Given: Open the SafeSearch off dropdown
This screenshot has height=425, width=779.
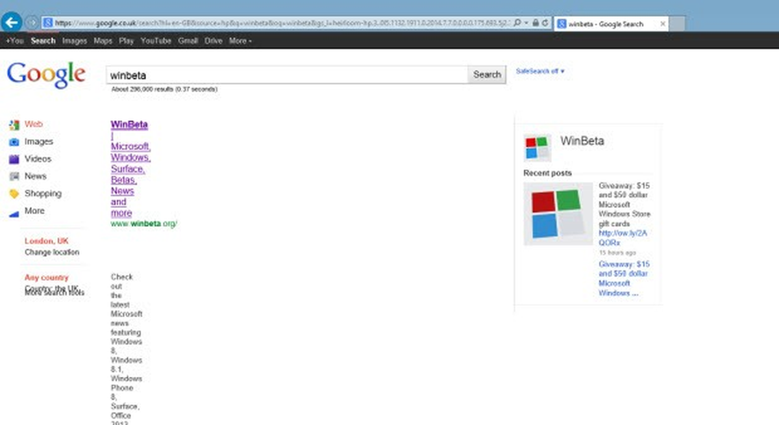Looking at the screenshot, I should tap(540, 71).
